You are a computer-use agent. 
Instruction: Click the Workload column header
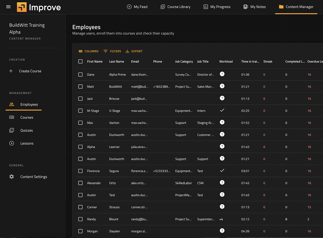tap(226, 62)
